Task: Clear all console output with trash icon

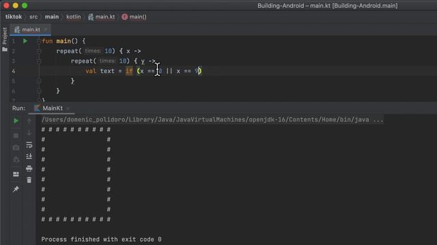Action: click(29, 180)
